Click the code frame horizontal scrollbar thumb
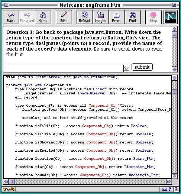This screenshot has width=181, height=194. point(12,182)
